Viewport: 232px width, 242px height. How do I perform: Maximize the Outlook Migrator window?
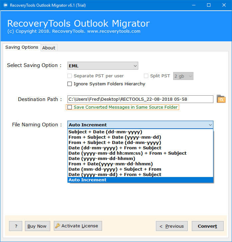209,5
